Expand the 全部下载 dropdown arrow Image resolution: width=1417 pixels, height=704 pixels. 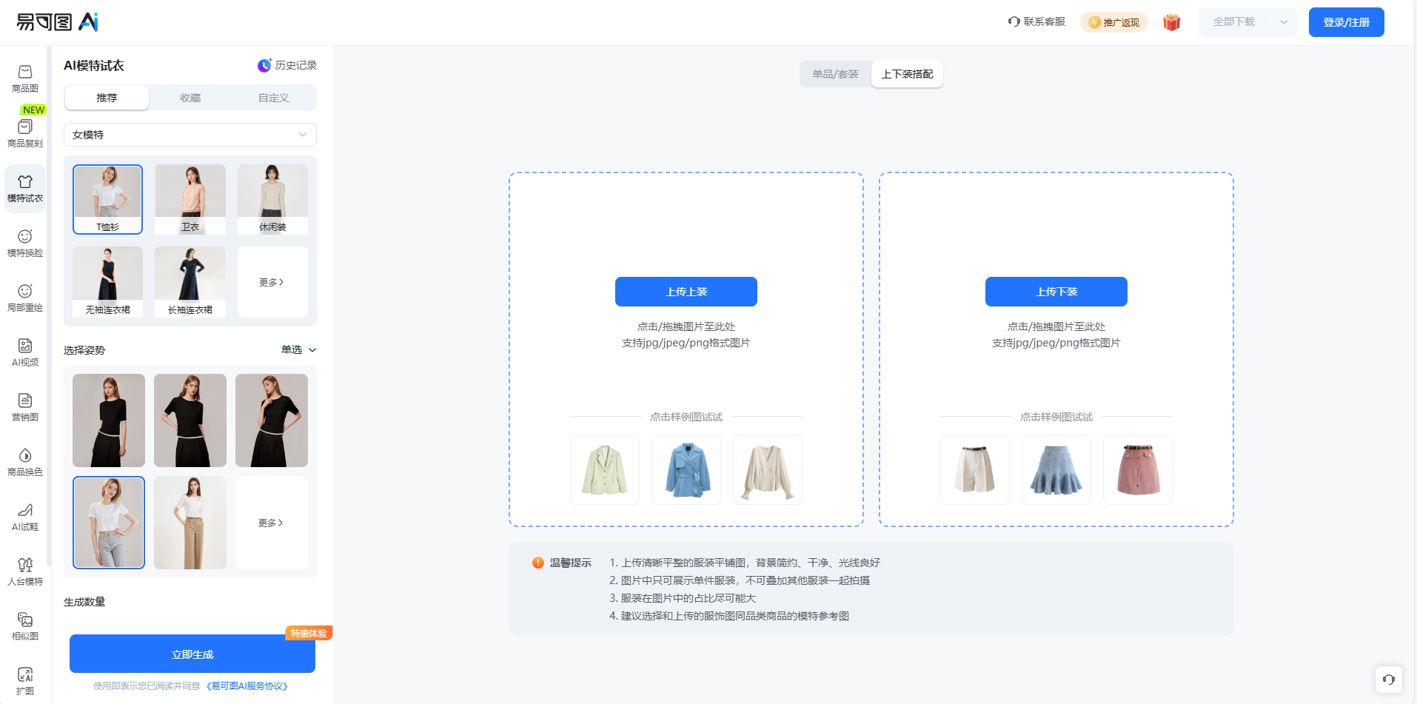coord(1284,22)
